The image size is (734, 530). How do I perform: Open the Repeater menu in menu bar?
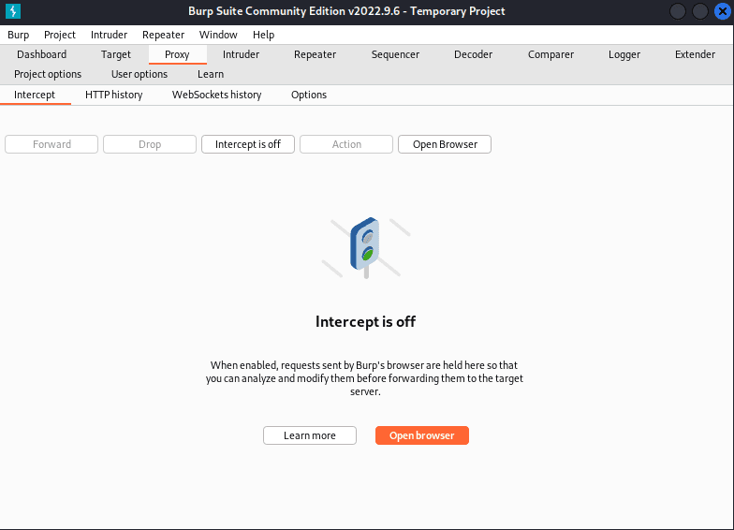tap(163, 35)
